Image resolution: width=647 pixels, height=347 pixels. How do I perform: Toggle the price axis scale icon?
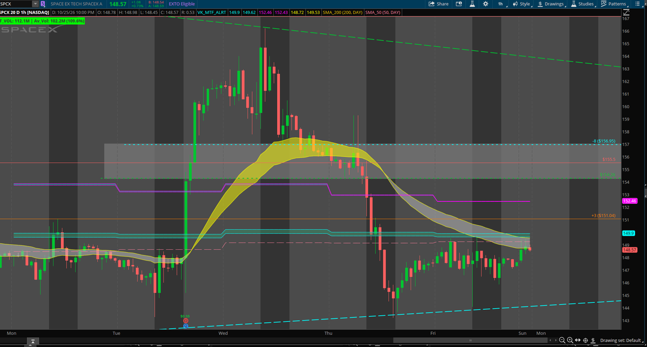(625, 11)
